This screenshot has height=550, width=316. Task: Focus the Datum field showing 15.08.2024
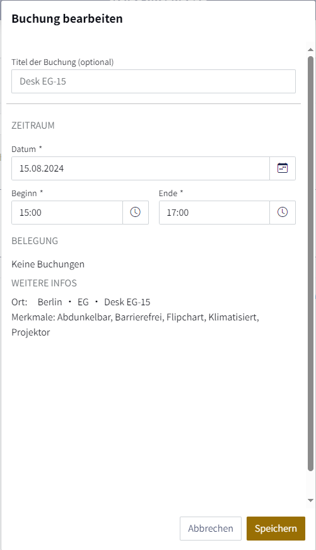141,168
